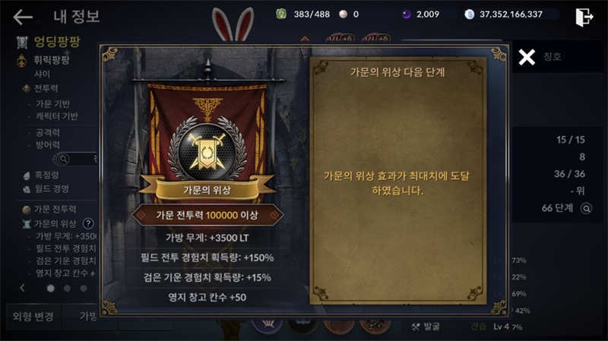608x341 pixels.
Task: Open the help question mark beside 가문의 위상
Action: pyautogui.click(x=88, y=223)
